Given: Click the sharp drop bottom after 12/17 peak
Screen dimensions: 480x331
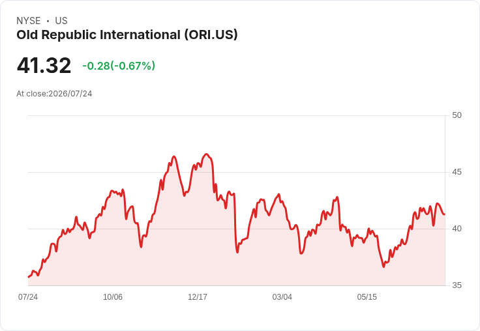Looking at the screenshot, I should pyautogui.click(x=237, y=252).
